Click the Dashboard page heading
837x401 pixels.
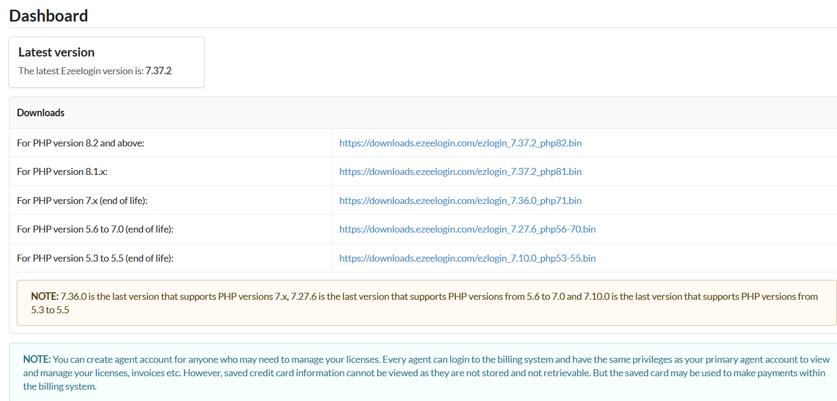[x=48, y=15]
